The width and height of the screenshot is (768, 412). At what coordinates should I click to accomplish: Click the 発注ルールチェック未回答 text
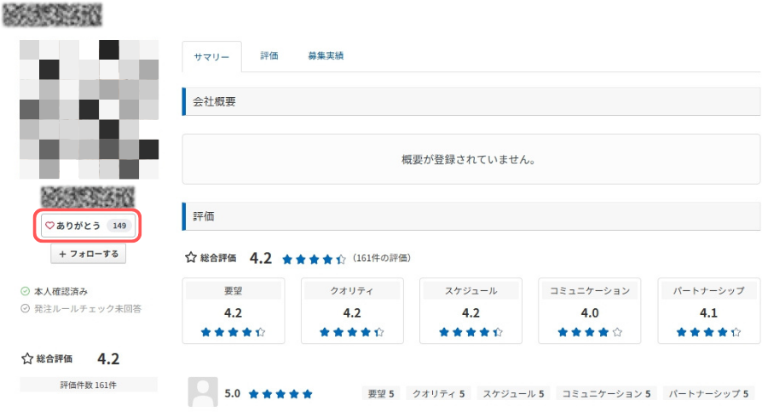click(88, 309)
